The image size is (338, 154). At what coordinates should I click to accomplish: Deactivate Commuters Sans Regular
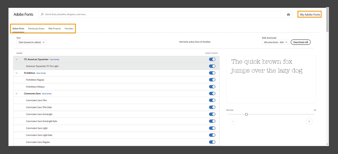coord(212,142)
